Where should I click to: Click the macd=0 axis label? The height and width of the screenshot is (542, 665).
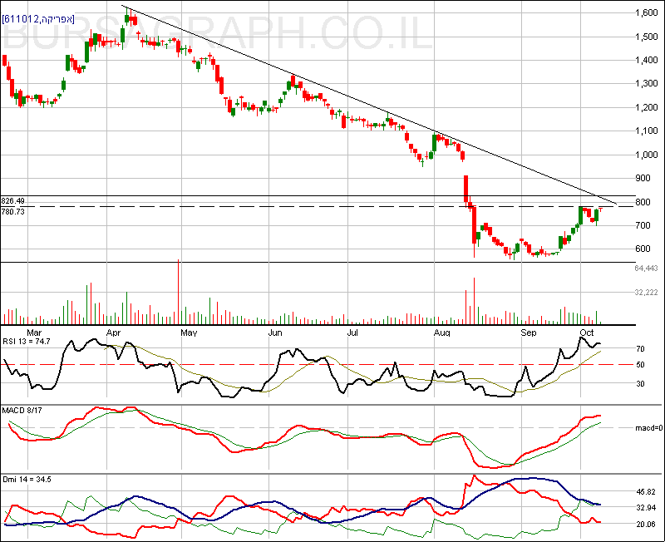point(649,428)
